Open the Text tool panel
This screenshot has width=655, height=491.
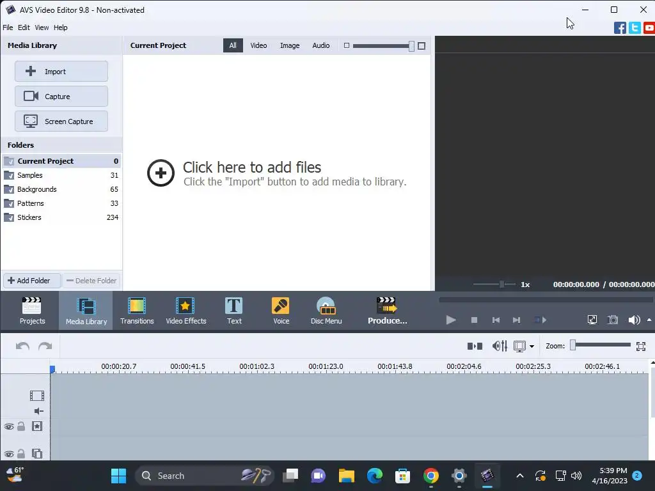pyautogui.click(x=234, y=311)
